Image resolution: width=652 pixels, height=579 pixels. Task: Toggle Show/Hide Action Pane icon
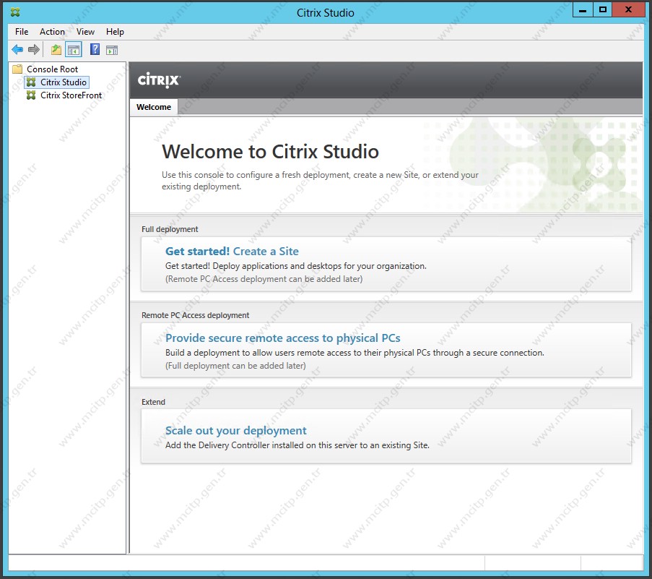click(x=112, y=51)
